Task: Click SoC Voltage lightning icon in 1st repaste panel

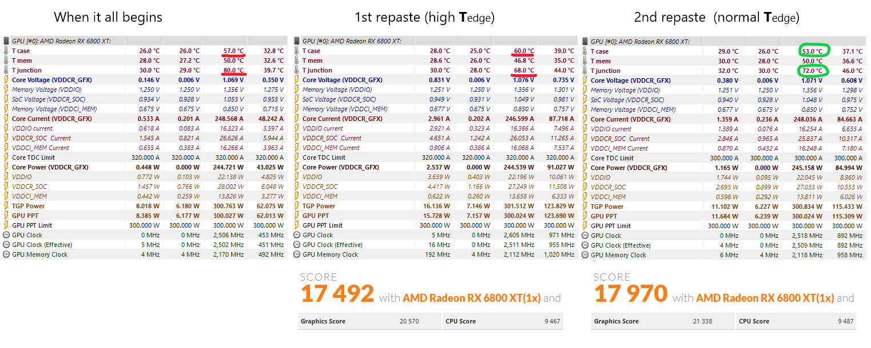Action: (x=297, y=99)
